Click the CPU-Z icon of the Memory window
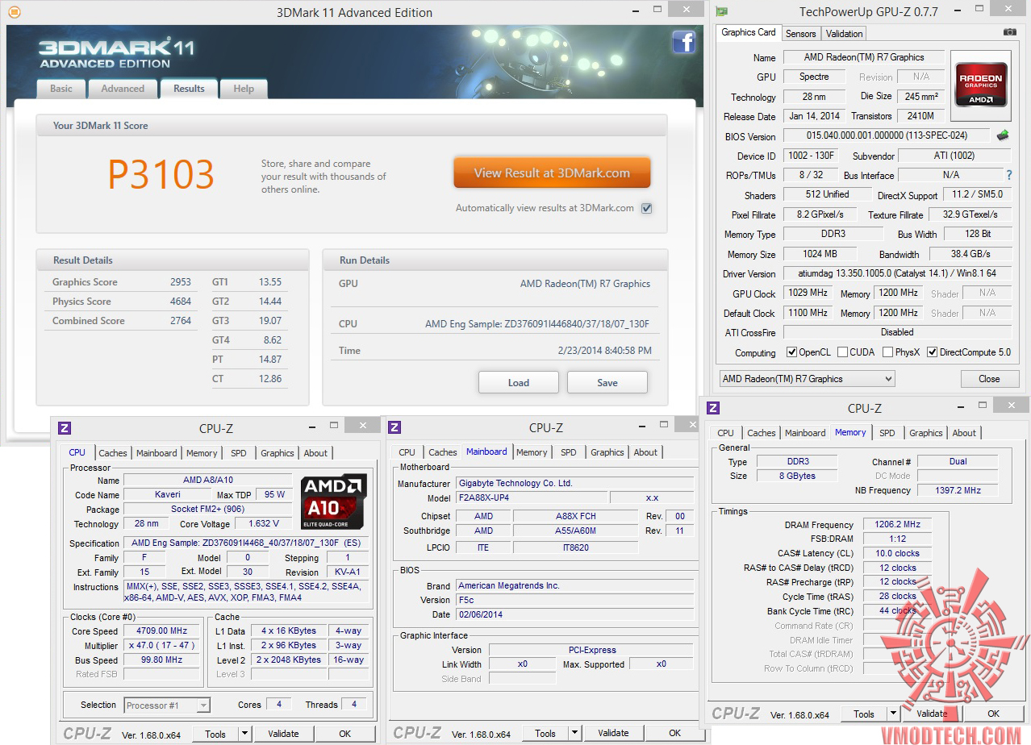Viewport: 1031px width, 745px height. [713, 408]
